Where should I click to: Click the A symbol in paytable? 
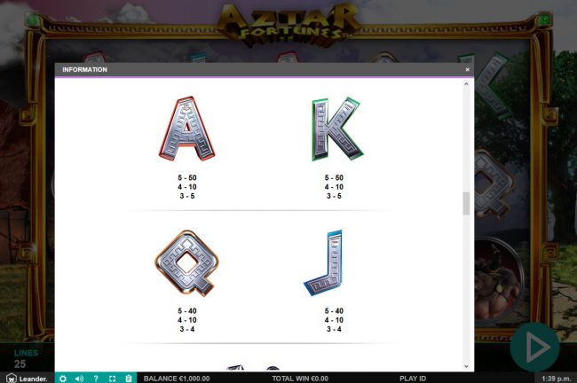tap(186, 129)
